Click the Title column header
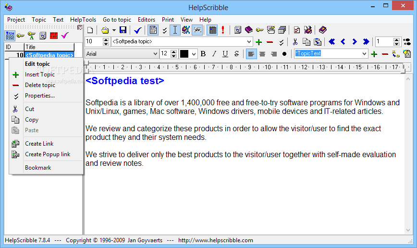This screenshot has width=417, height=248. tap(49, 47)
